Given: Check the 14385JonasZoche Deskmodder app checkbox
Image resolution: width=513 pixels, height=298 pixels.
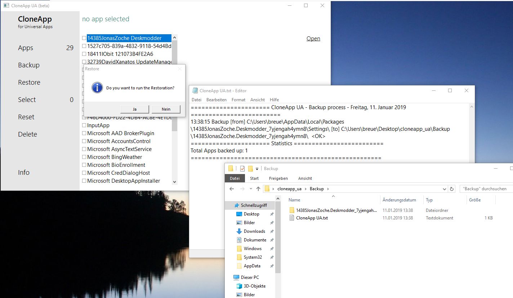Looking at the screenshot, I should pos(84,38).
